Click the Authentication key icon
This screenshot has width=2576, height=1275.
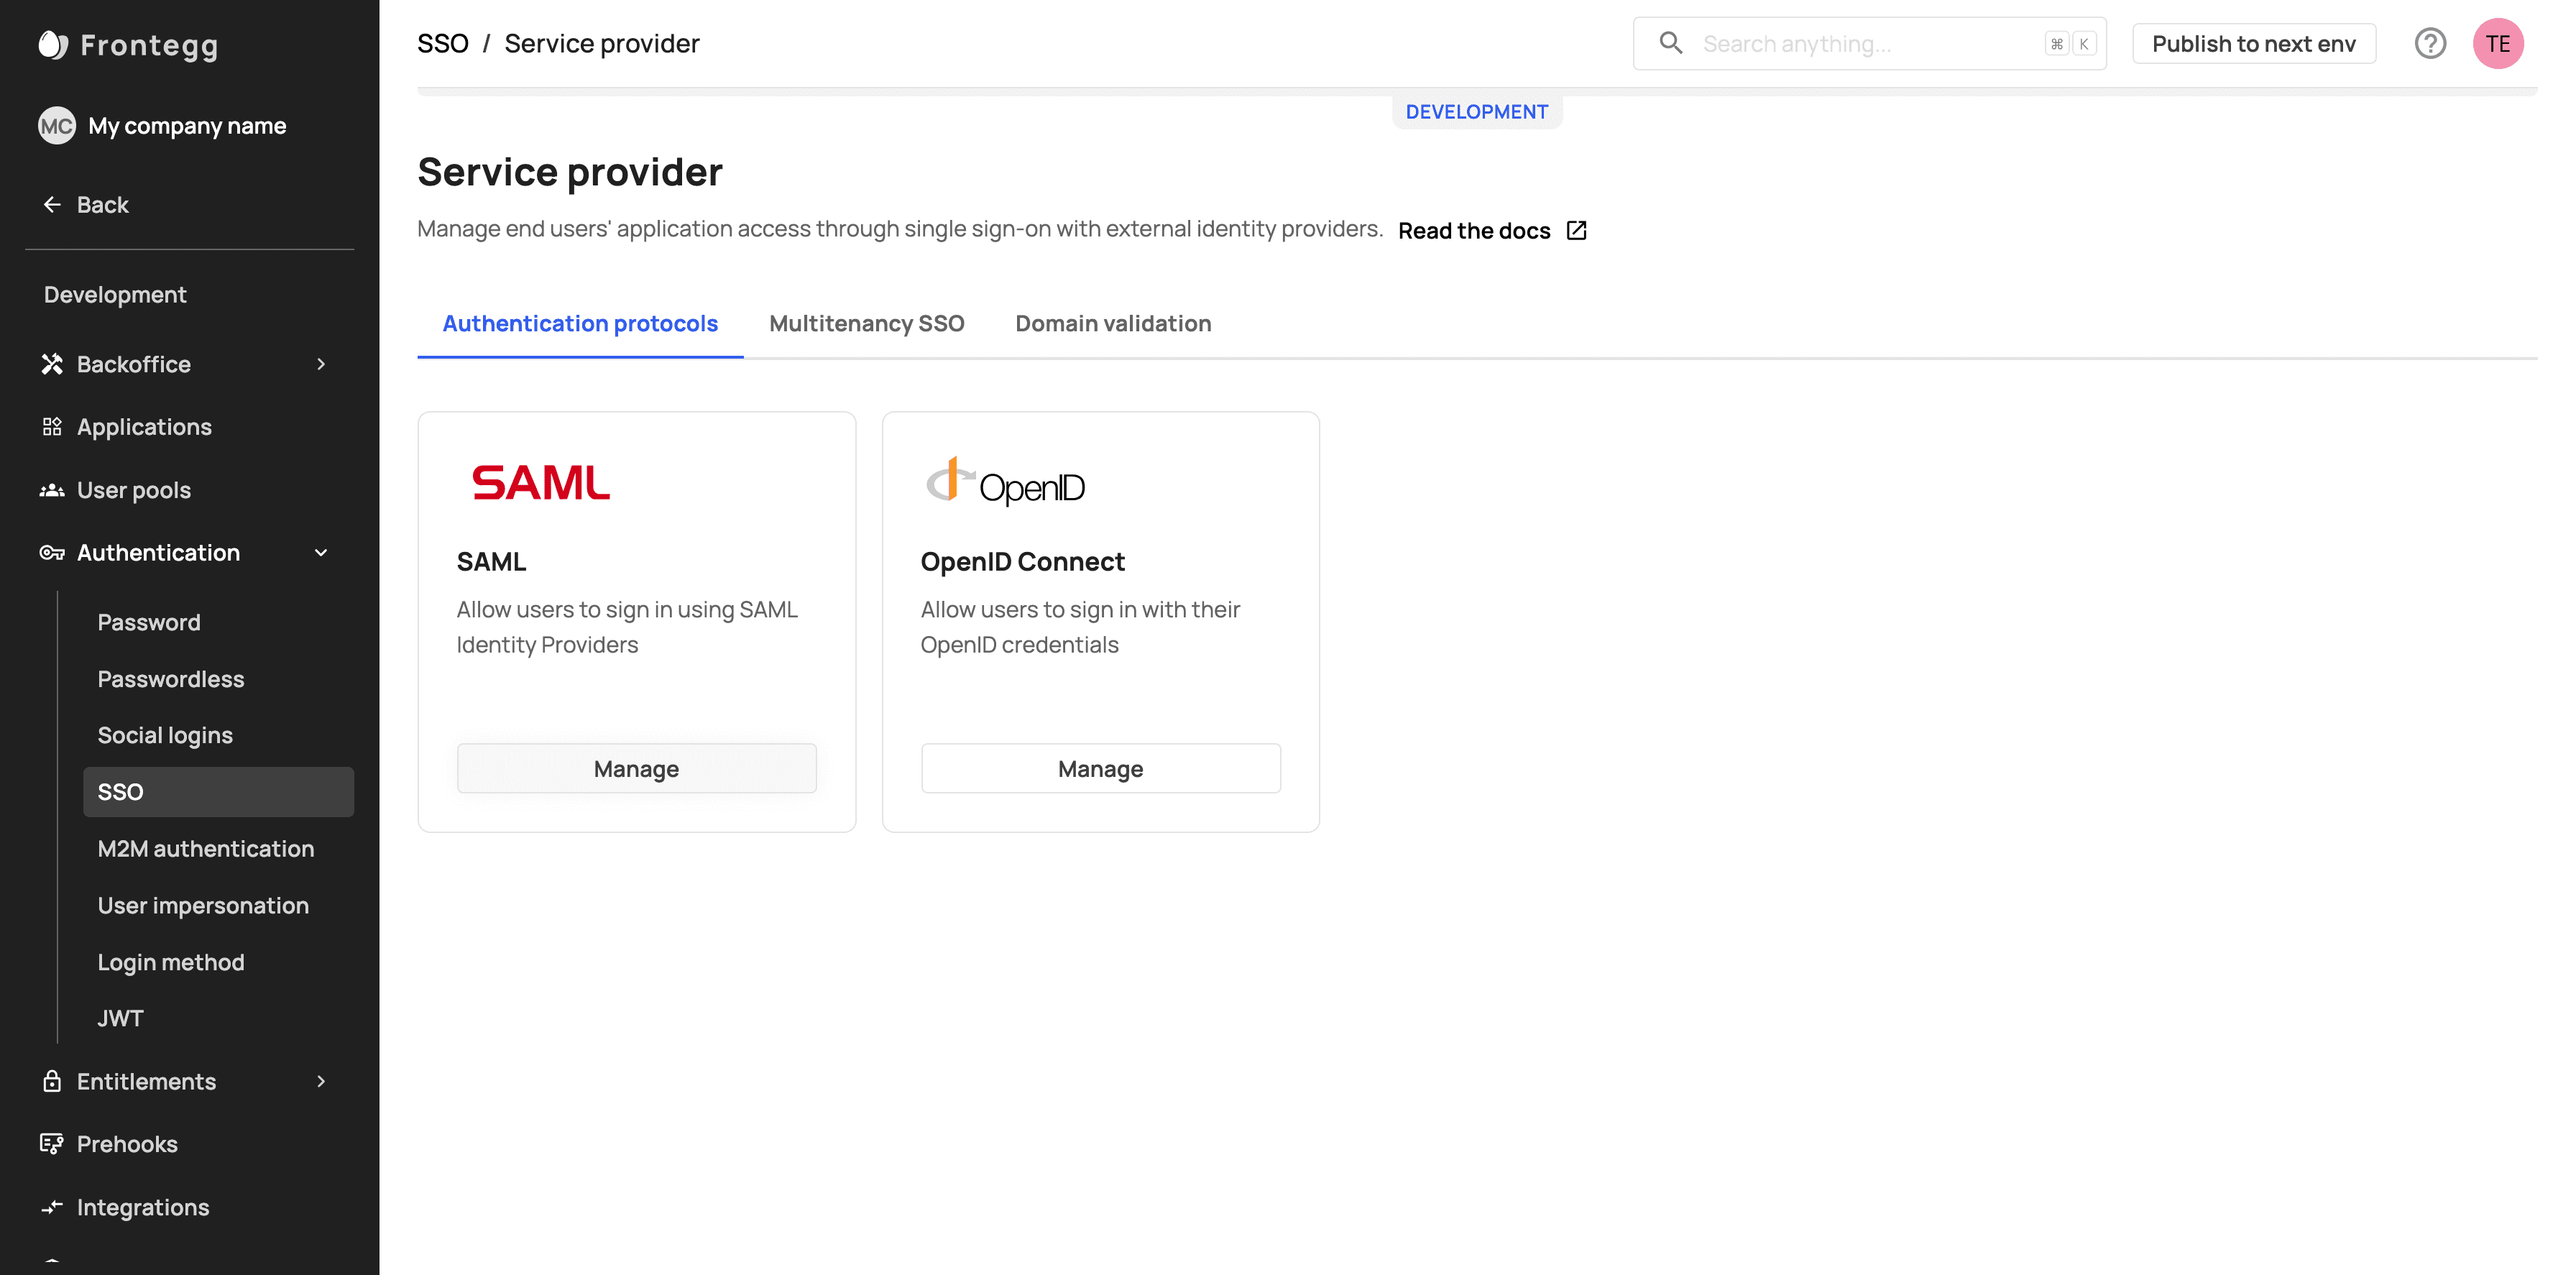click(52, 553)
